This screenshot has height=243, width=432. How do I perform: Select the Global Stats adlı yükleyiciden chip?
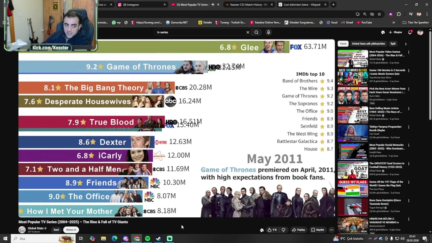[x=368, y=44]
